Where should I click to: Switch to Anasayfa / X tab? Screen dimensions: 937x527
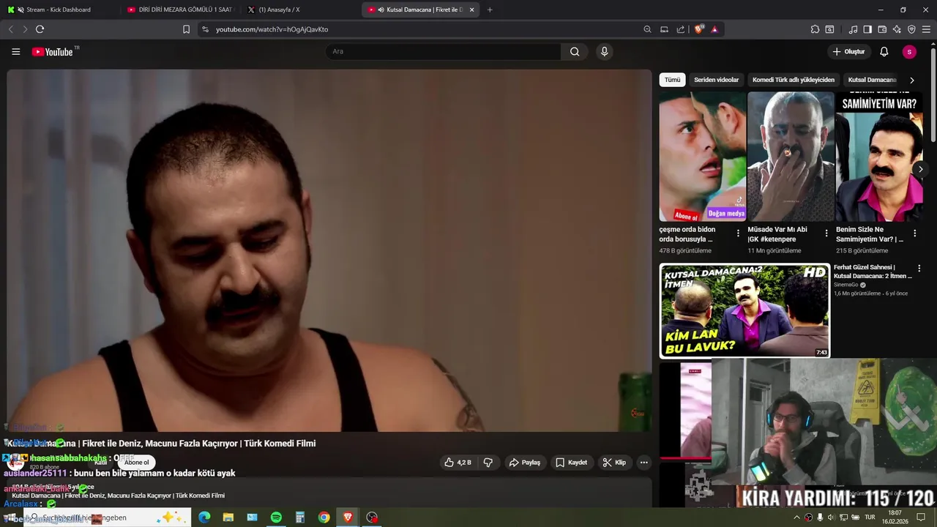299,10
